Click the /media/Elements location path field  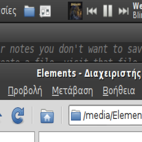105,115
